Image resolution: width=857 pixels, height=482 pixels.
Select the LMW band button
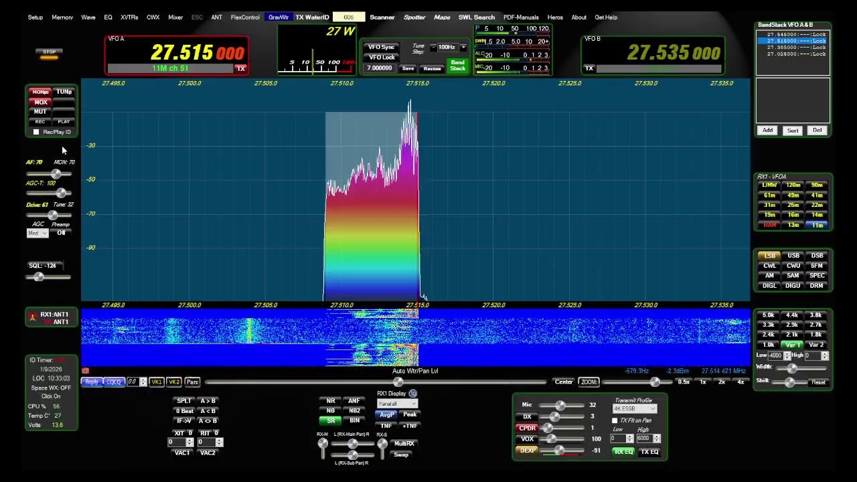coord(769,185)
